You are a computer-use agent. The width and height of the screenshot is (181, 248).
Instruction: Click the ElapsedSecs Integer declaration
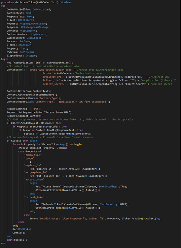point(22,56)
